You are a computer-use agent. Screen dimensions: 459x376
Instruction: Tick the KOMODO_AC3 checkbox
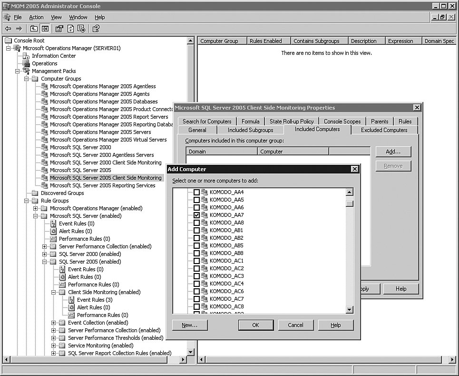click(196, 276)
